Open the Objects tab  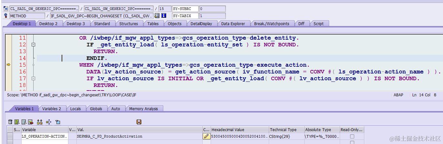tap(175, 24)
